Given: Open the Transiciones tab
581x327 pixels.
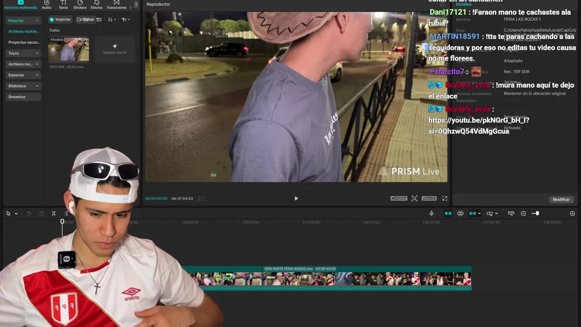Looking at the screenshot, I should (x=117, y=5).
